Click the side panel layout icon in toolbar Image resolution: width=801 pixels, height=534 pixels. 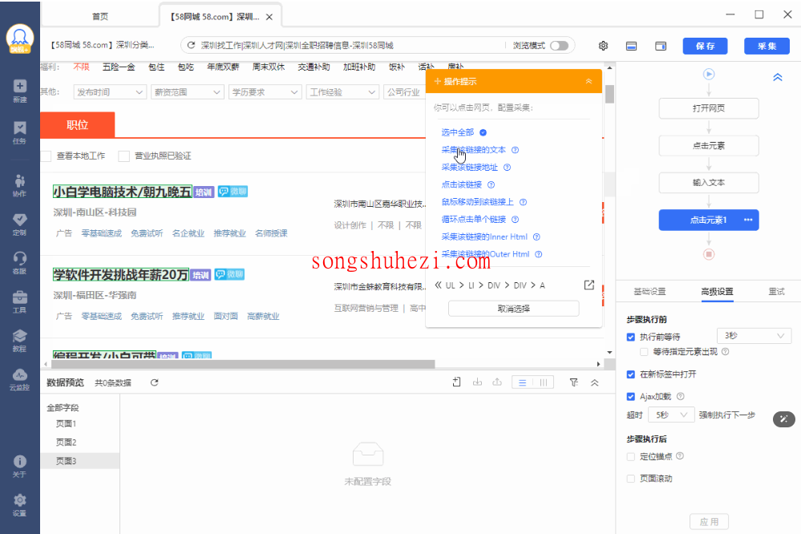pos(661,46)
